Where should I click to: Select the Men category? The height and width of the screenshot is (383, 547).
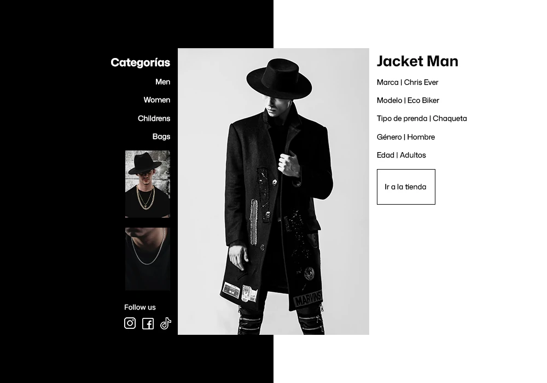click(x=162, y=82)
